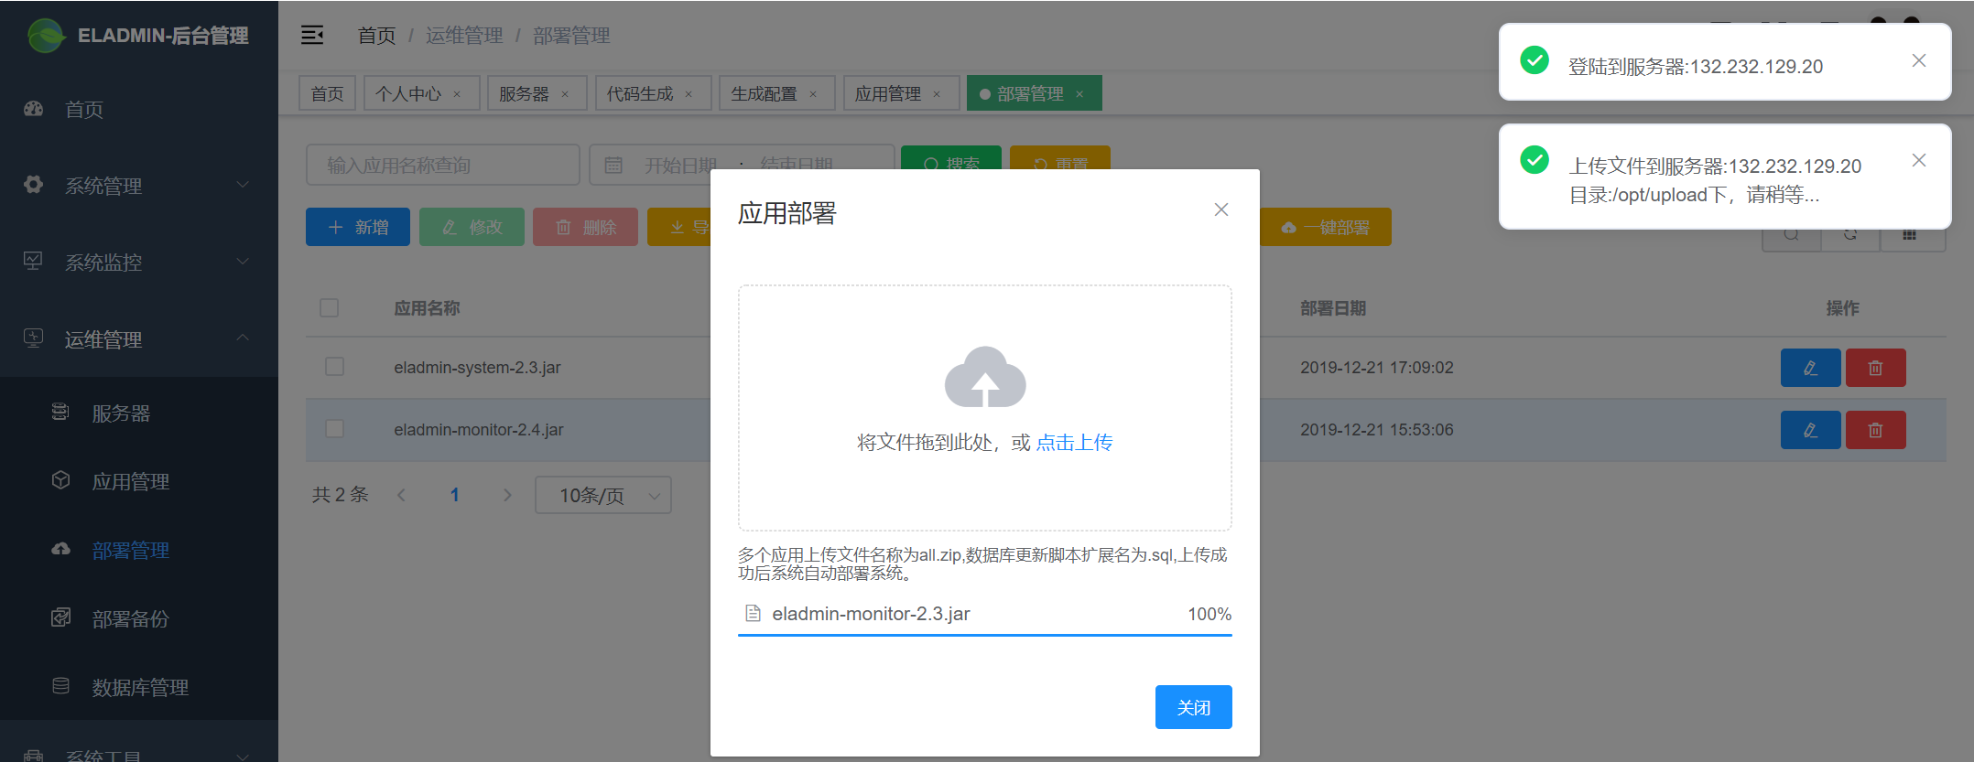Viewport: 1974px width, 762px height.
Task: Click the 部署管理 cloud upload sidebar icon
Action: pos(60,549)
